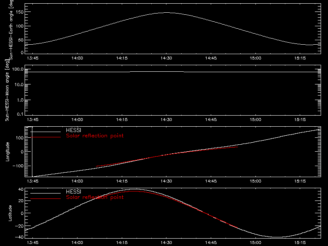Click 14:00 time label under Earth angle plot

(77, 58)
